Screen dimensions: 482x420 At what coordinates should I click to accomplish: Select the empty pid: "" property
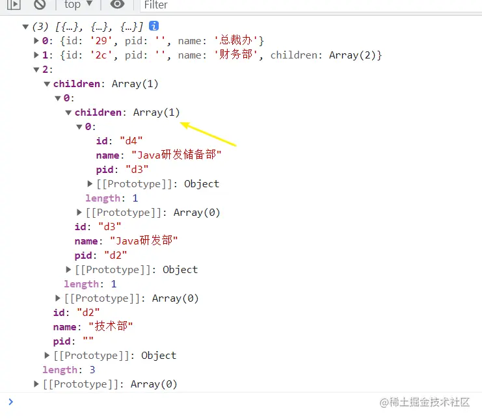coord(73,341)
